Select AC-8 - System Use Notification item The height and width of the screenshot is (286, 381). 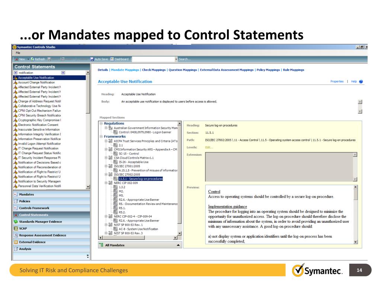138,229
